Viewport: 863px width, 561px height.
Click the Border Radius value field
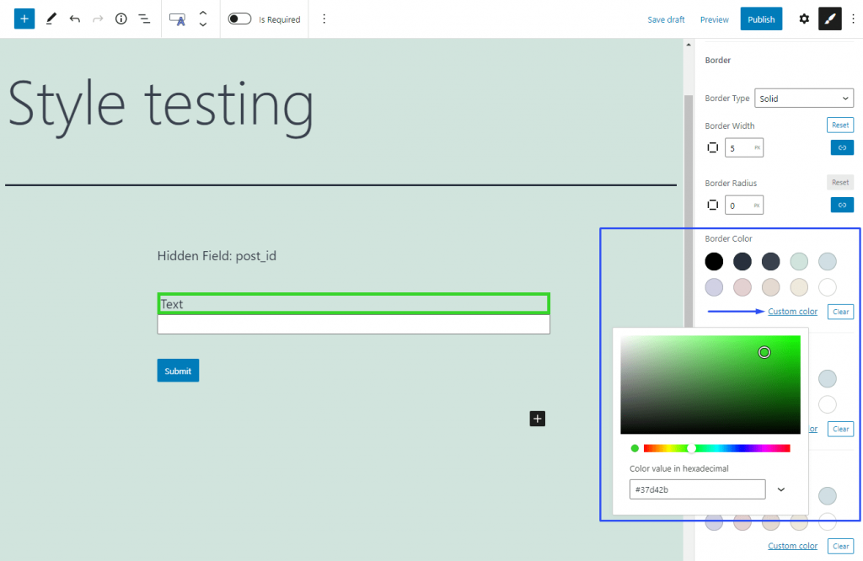tap(743, 206)
